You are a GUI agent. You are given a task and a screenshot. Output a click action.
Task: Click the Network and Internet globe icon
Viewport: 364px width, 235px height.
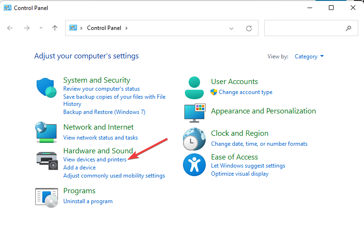(47, 132)
